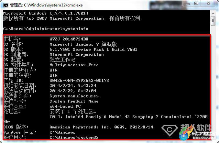
Task: Maximize the command prompt window
Action: point(196,3)
